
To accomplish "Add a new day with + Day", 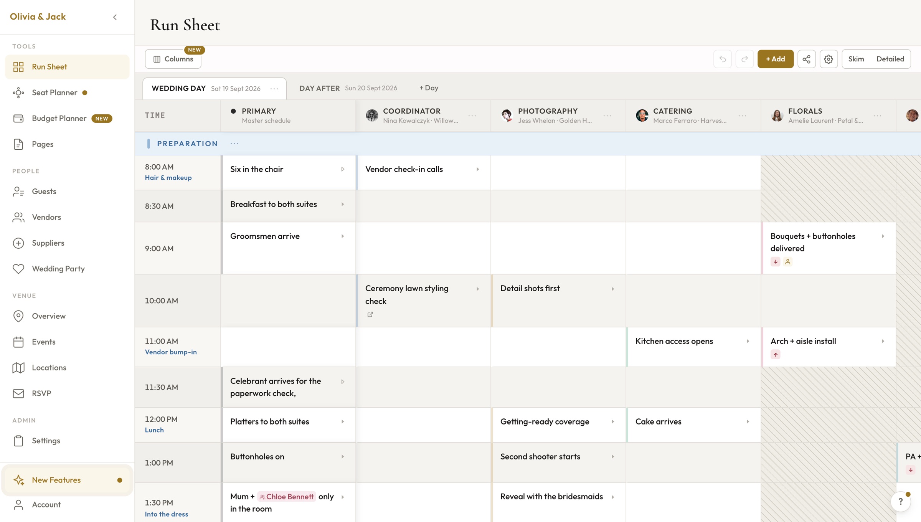I will [x=429, y=88].
